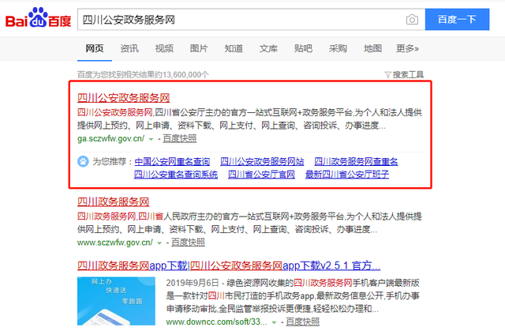Click the Baidu logo
505x335 pixels.
39,17
